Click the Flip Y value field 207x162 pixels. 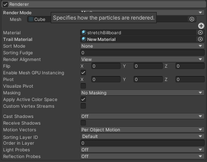tap(148, 66)
